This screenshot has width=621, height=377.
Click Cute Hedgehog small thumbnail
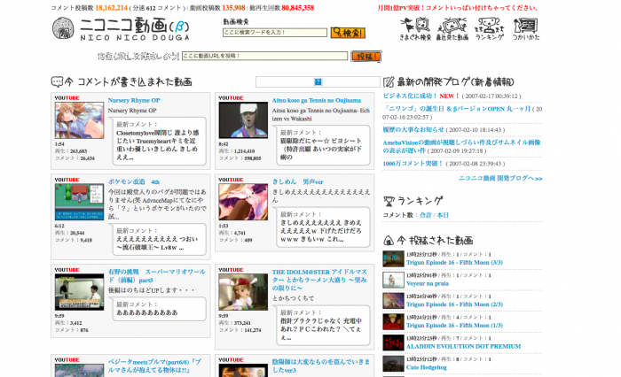[393, 364]
